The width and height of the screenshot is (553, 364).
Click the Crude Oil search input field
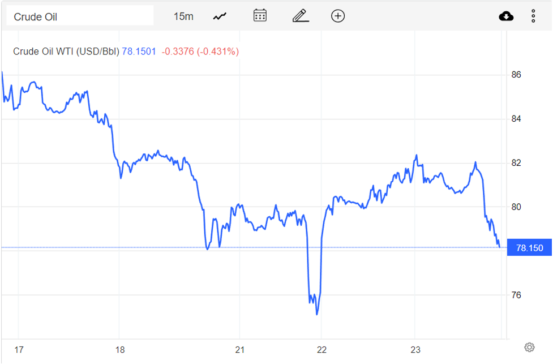(x=79, y=15)
